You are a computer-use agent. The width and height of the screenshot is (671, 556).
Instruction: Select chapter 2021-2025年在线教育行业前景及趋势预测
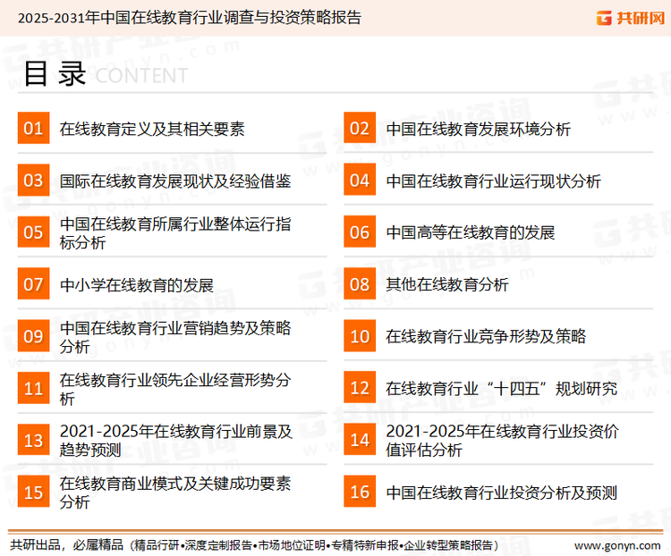pyautogui.click(x=176, y=440)
